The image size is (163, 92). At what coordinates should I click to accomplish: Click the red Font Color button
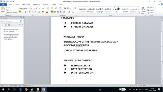click(x=47, y=12)
